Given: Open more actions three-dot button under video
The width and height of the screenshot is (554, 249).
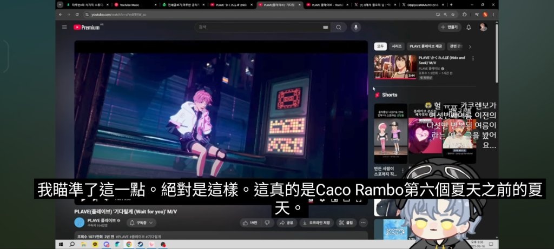Looking at the screenshot, I should click(x=363, y=223).
